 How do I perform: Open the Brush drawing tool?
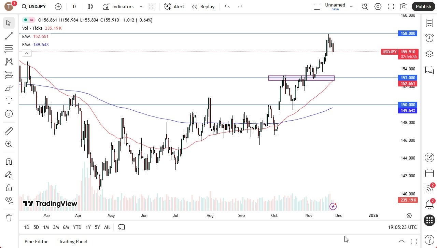(x=9, y=87)
